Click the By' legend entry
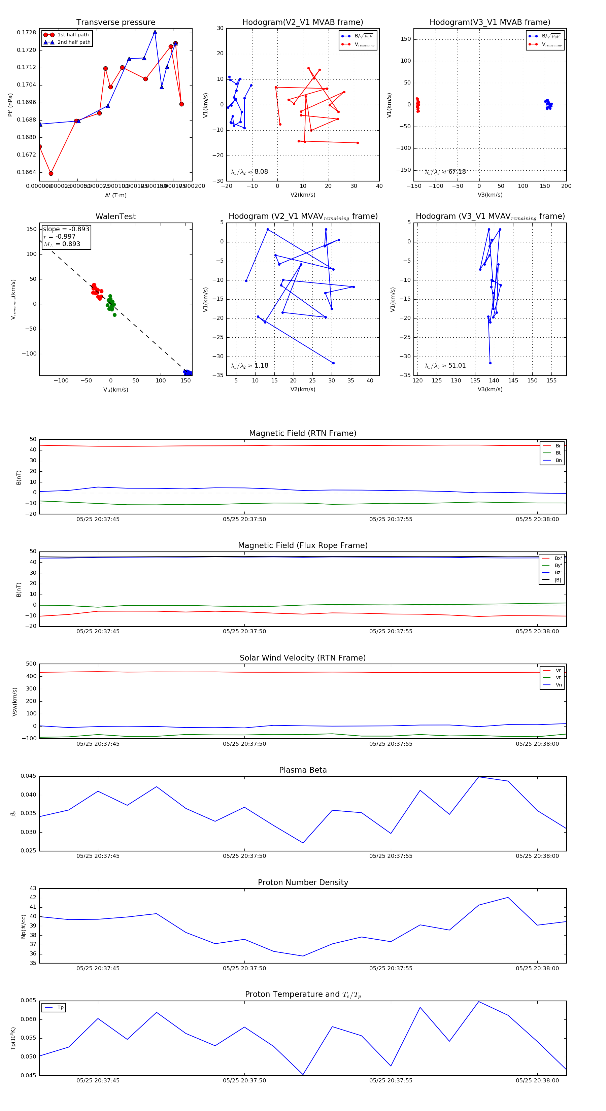This screenshot has width=606, height=1111. tap(552, 565)
